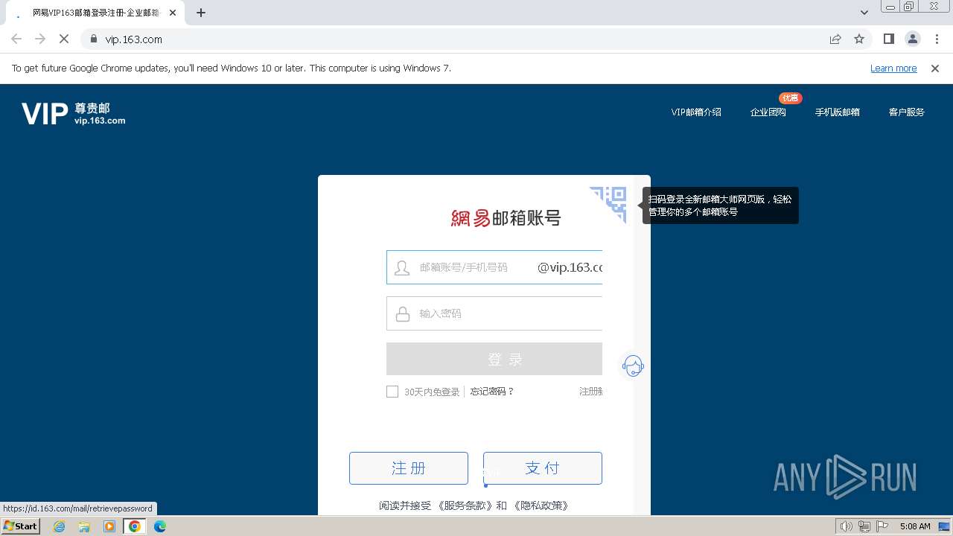Open a new tab with plus button
The image size is (953, 536).
coord(201,13)
